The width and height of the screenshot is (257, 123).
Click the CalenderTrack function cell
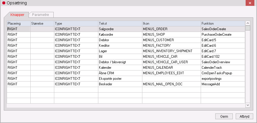point(222,68)
